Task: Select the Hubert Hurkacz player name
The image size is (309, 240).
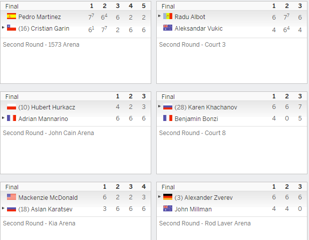Action: point(47,107)
